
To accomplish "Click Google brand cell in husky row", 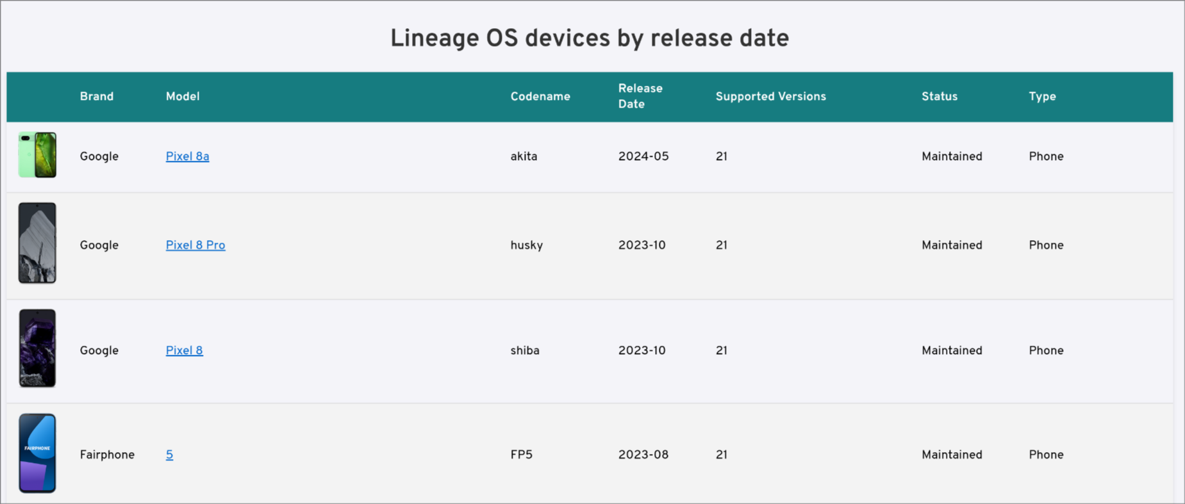I will (x=99, y=245).
